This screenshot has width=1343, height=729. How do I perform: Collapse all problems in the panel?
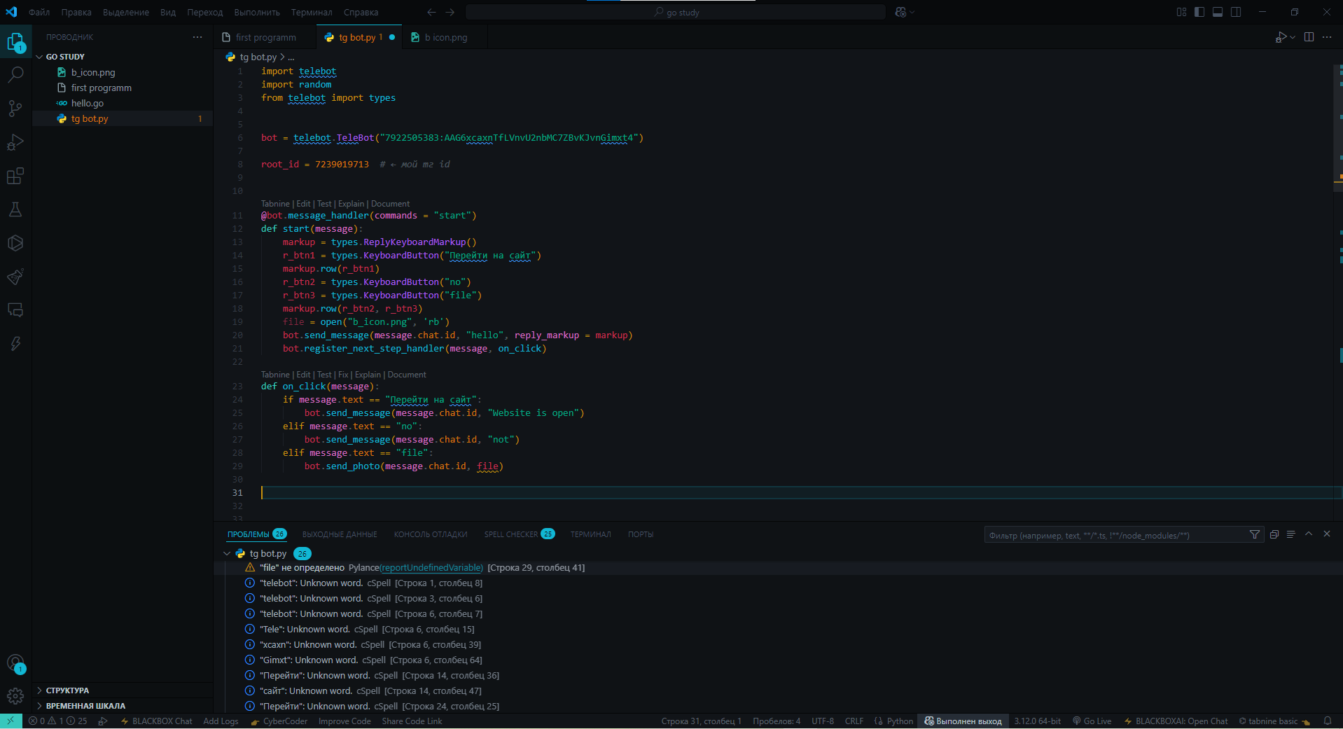click(1274, 534)
